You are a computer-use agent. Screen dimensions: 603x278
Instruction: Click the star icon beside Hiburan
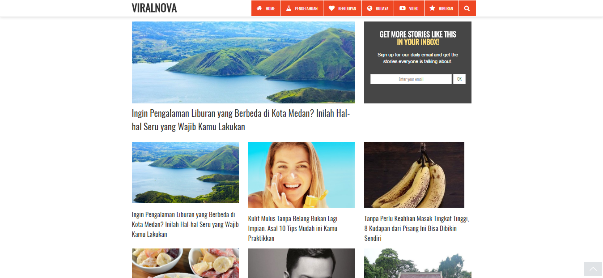click(x=432, y=8)
